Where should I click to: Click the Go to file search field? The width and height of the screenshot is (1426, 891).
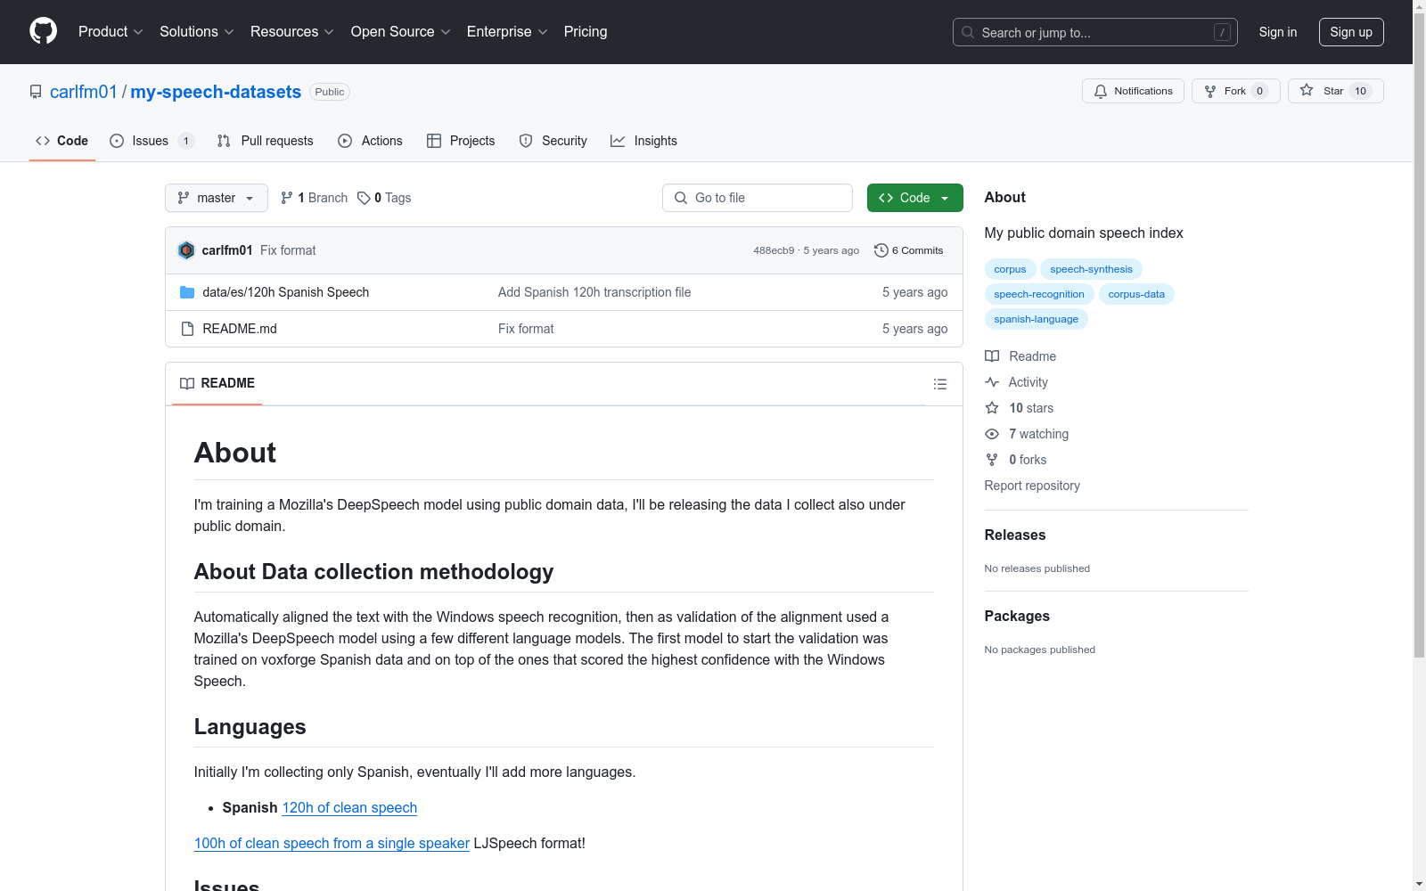[758, 198]
